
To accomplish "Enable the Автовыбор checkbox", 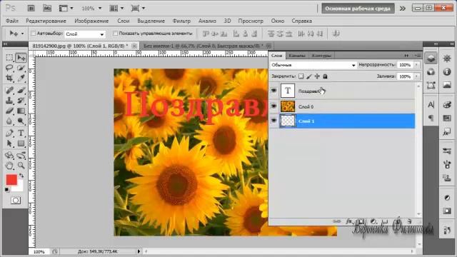I will (x=34, y=34).
